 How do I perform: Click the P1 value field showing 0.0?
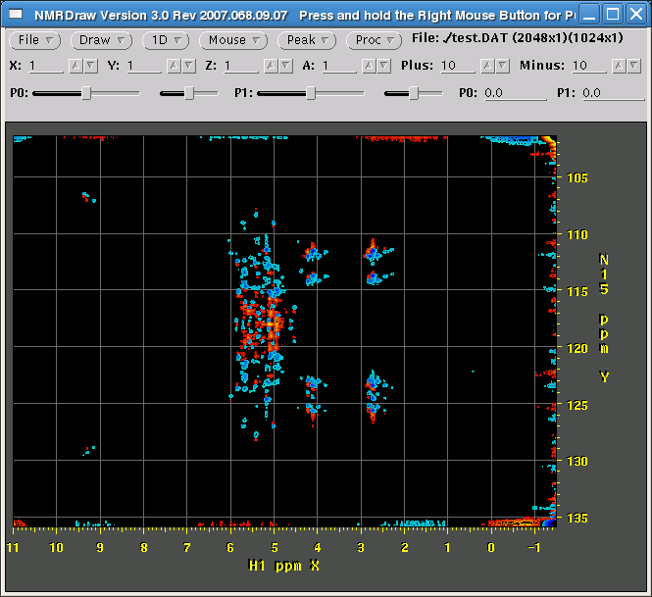click(x=614, y=93)
